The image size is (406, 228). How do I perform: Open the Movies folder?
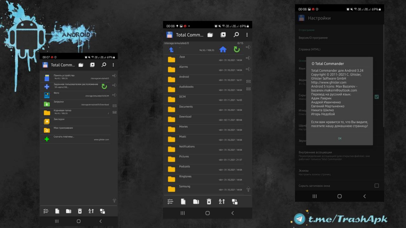pyautogui.click(x=203, y=129)
